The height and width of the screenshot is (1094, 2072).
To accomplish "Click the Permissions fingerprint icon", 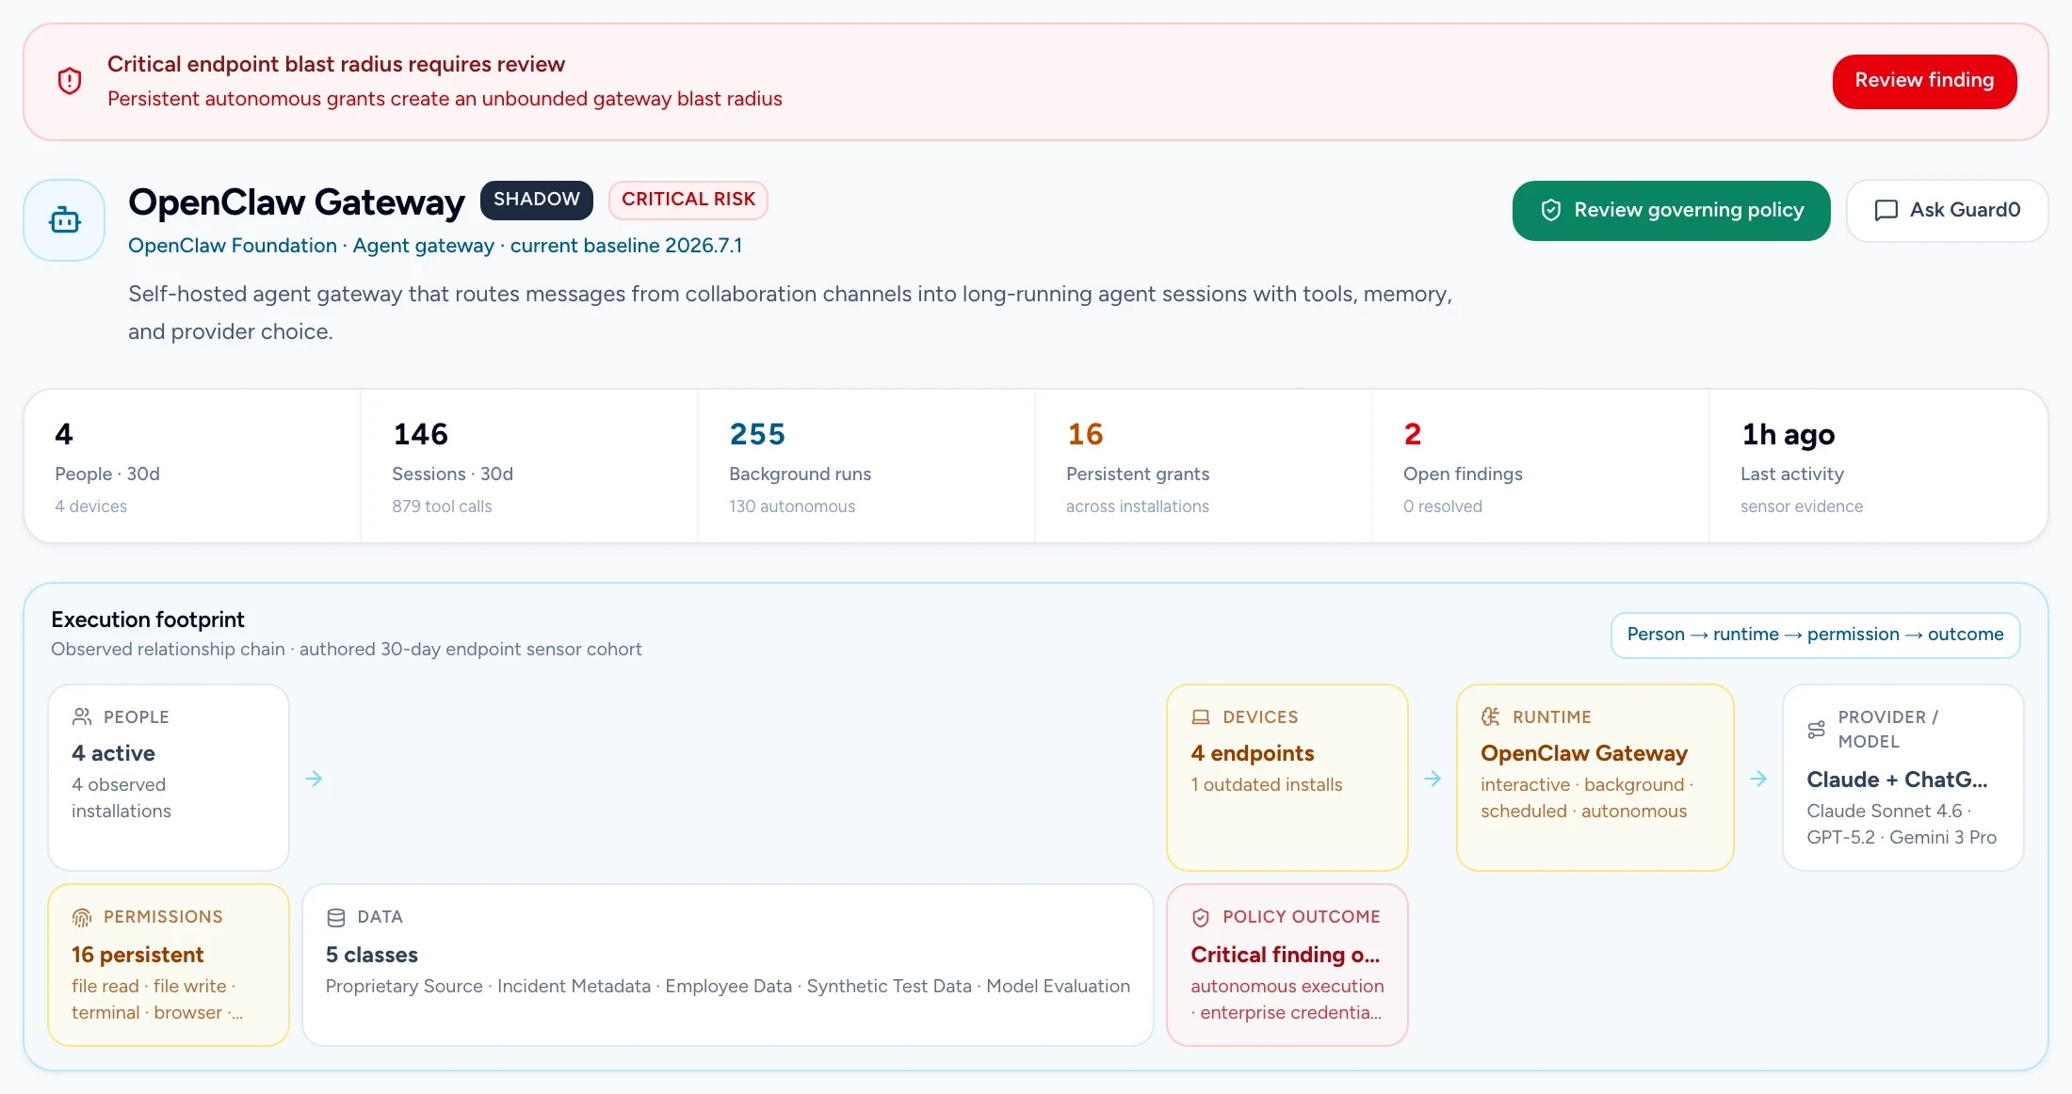I will (82, 916).
